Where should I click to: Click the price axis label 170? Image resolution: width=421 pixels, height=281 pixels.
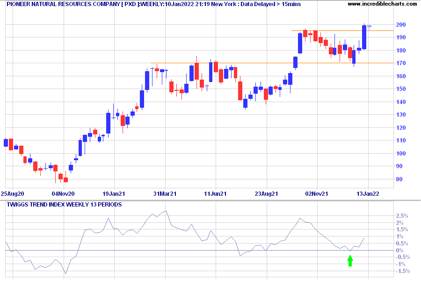(401, 63)
